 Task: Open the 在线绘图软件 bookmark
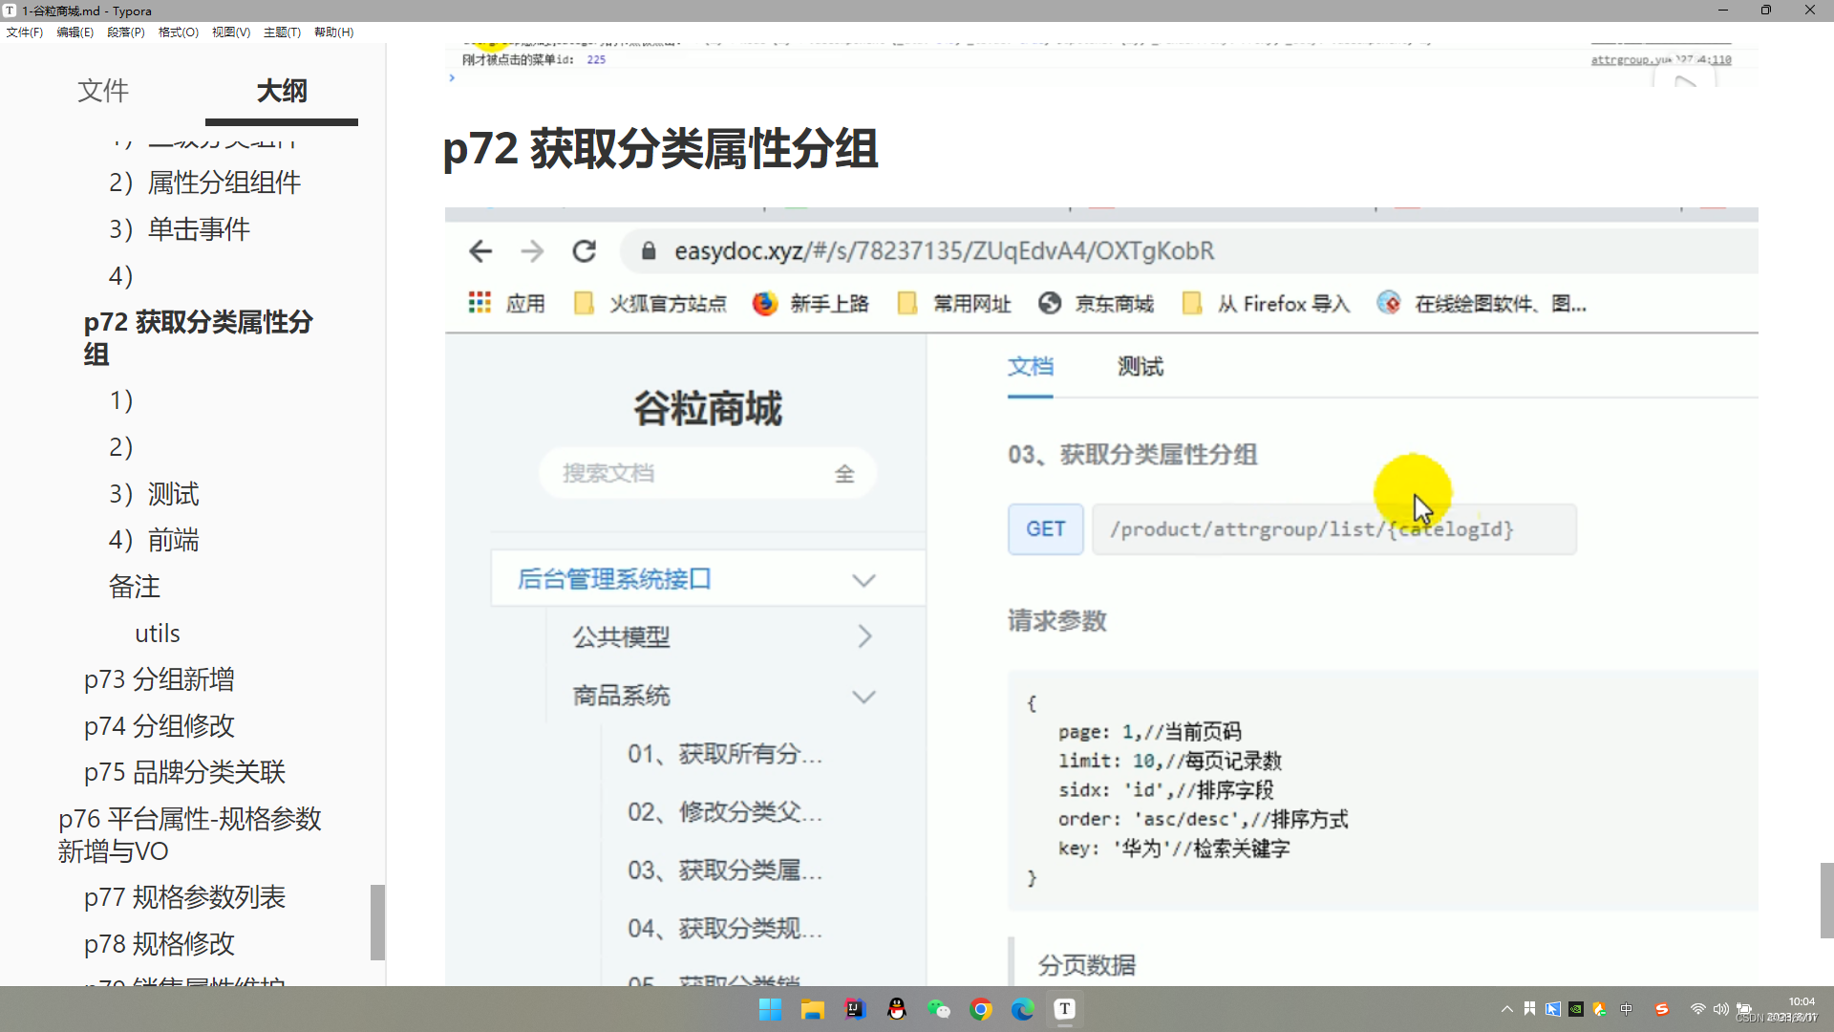coord(1482,304)
